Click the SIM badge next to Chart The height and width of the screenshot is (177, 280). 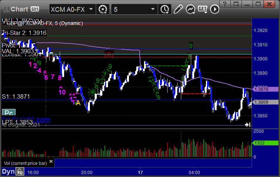[x=35, y=9]
